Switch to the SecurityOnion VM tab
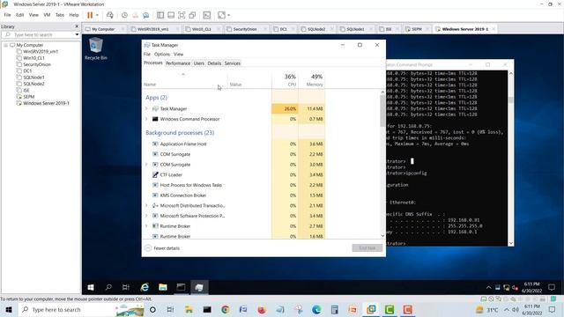 (x=245, y=29)
